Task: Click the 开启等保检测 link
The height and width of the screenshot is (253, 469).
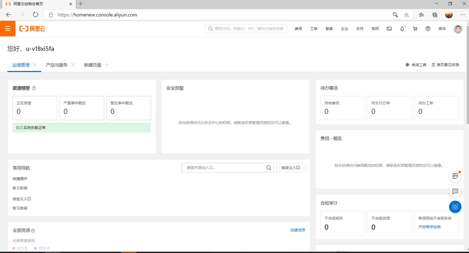Action: click(x=429, y=227)
